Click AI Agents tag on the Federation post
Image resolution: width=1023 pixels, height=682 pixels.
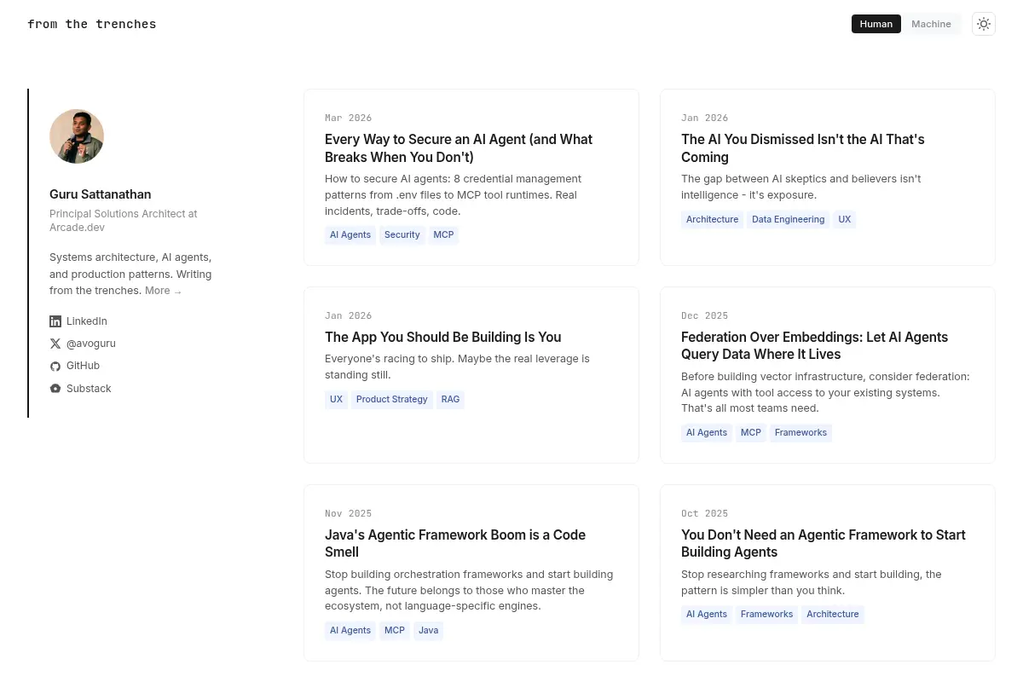click(707, 432)
